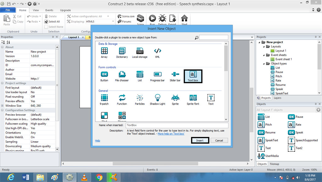Open Active configurations dropdown
This screenshot has width=322, height=182.
[108, 16]
